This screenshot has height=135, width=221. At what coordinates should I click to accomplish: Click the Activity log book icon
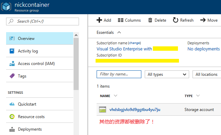(x=12, y=51)
